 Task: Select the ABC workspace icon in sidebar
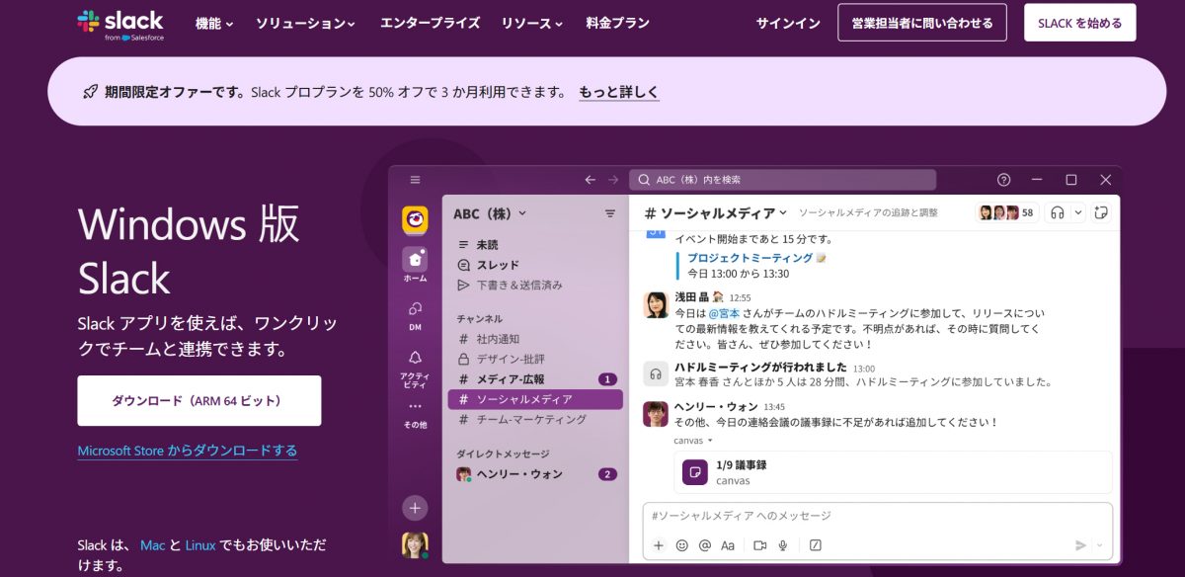(x=415, y=219)
